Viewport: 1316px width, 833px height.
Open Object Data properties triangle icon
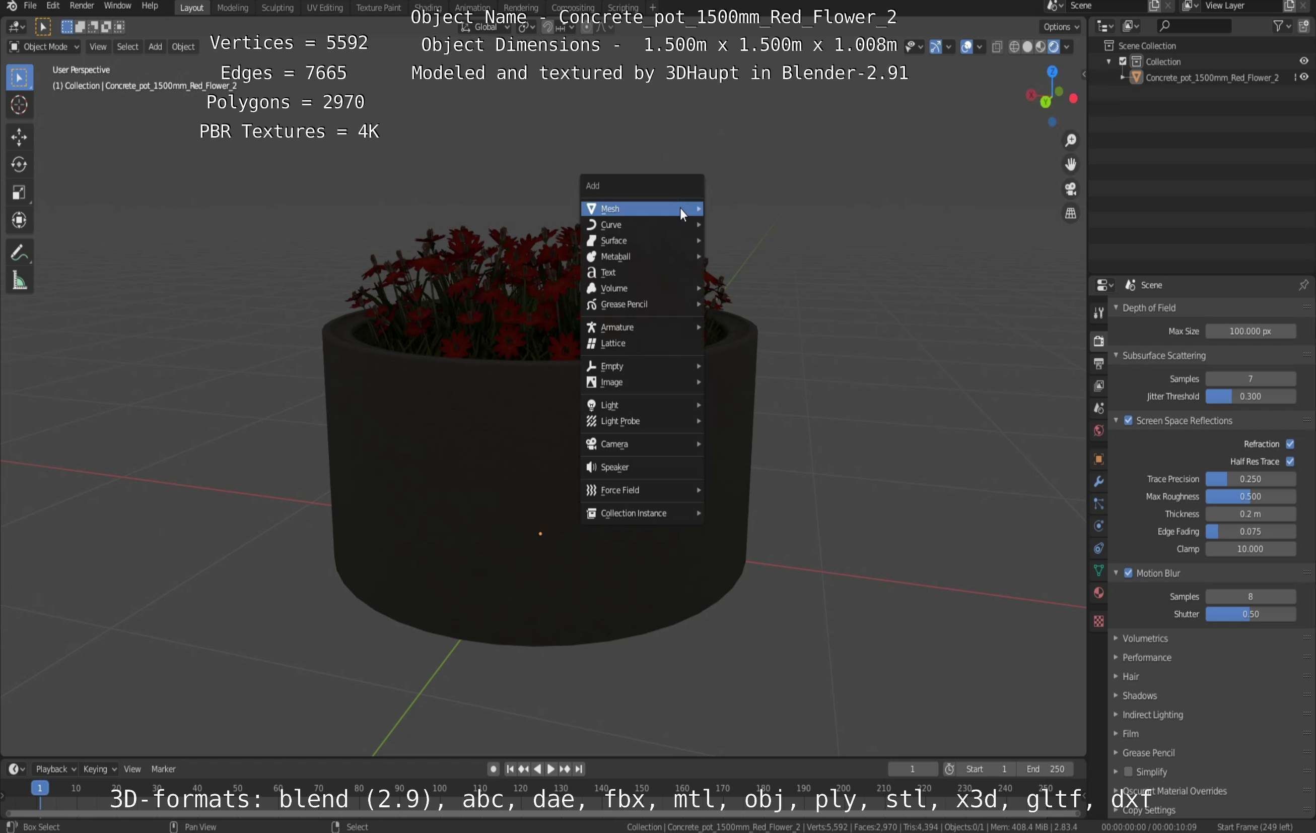[1098, 571]
